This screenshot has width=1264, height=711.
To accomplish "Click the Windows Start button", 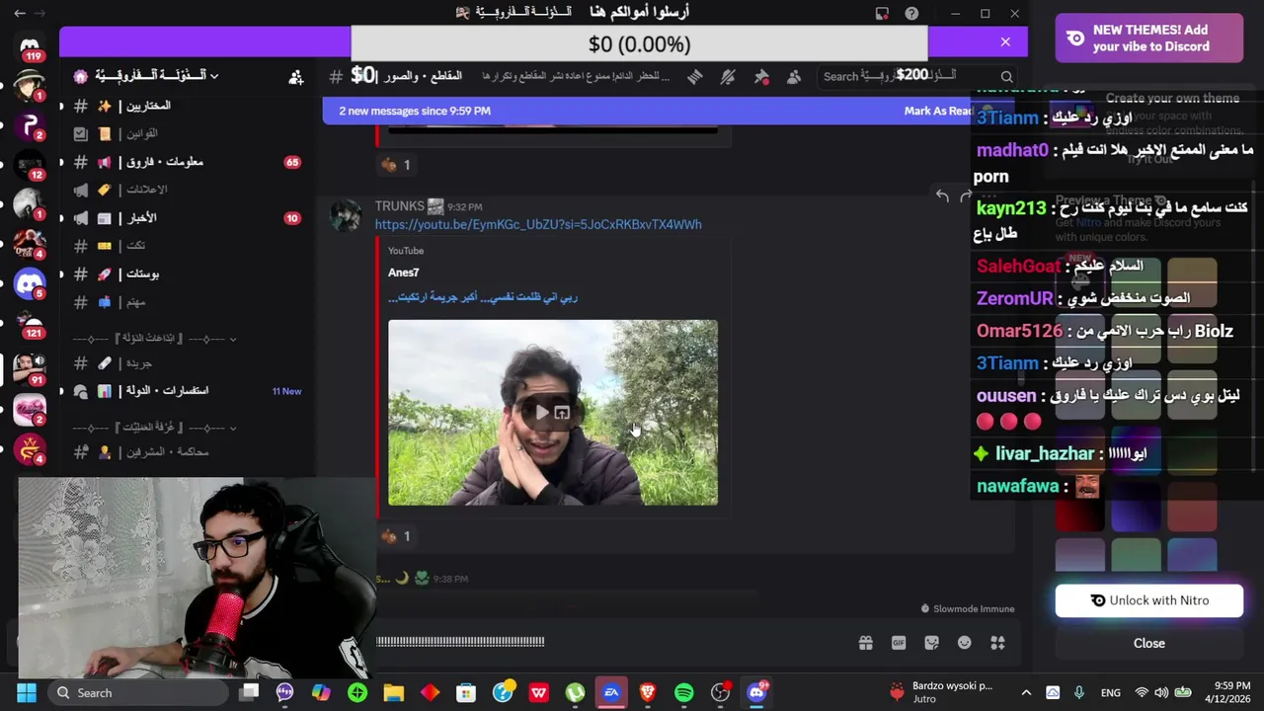I will (x=27, y=692).
